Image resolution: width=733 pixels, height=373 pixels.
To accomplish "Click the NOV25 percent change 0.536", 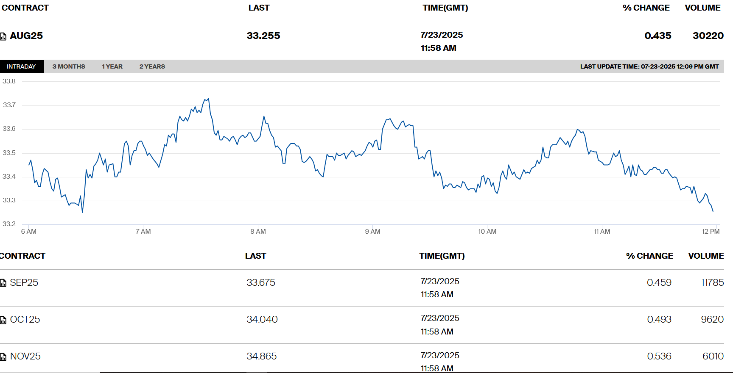I will 659,356.
